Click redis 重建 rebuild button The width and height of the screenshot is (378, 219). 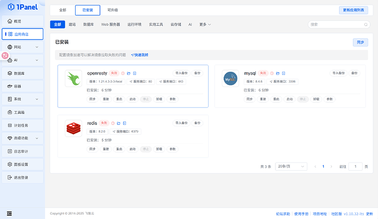[x=106, y=149]
